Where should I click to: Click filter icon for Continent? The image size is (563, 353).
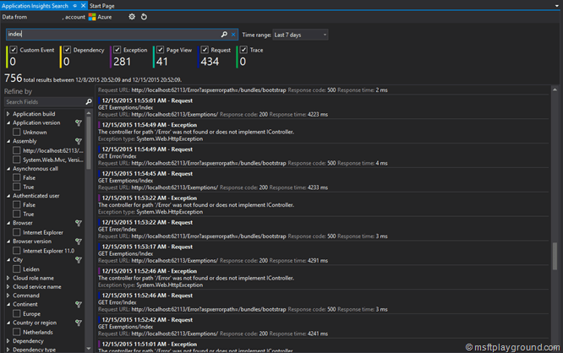coord(79,305)
